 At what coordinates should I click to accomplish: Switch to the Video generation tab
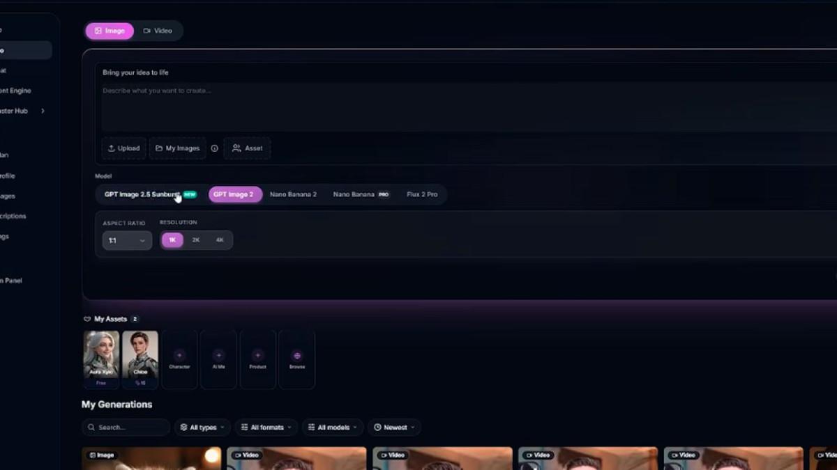pyautogui.click(x=158, y=31)
